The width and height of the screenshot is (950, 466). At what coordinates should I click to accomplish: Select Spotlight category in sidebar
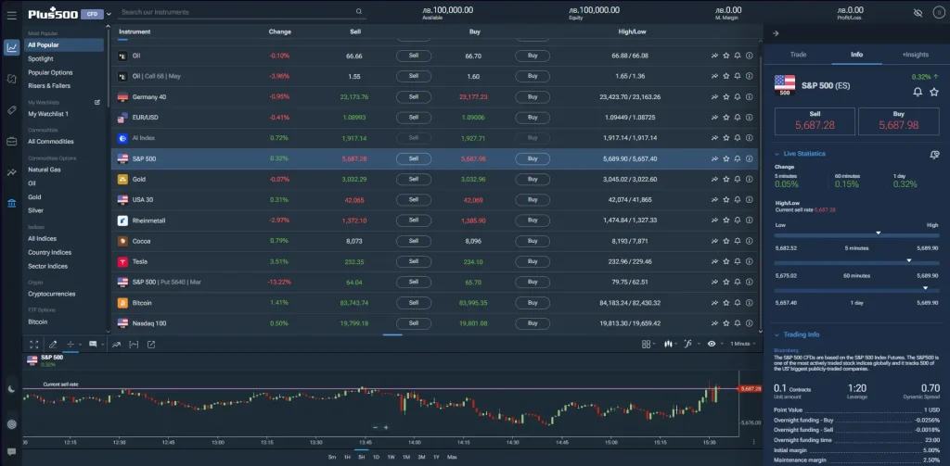click(41, 58)
